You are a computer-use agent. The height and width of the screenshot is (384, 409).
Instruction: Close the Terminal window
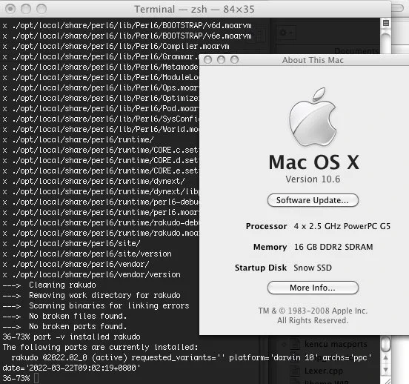tap(10, 9)
